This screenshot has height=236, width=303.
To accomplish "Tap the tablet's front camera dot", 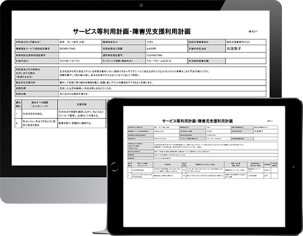I will (294, 167).
